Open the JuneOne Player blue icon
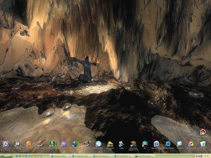The image size is (211, 158). (x=99, y=144)
